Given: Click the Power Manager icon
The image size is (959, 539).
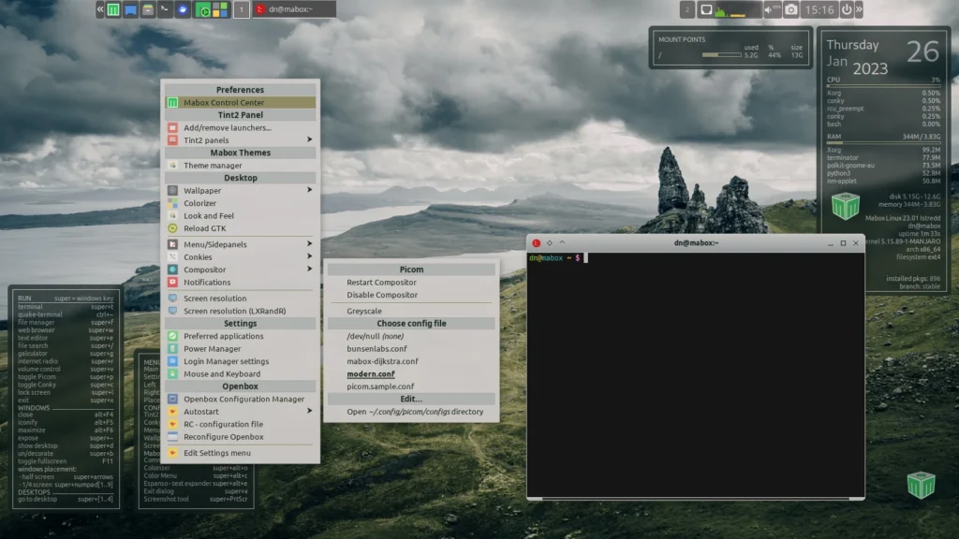Looking at the screenshot, I should coord(172,349).
